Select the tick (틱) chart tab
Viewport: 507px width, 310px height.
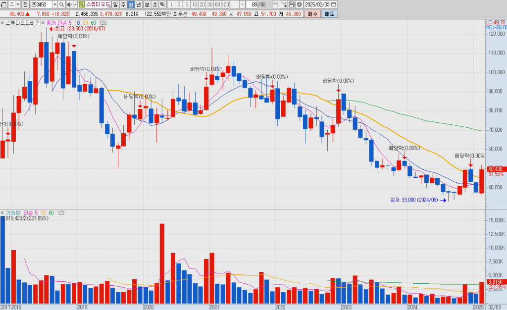(x=162, y=4)
